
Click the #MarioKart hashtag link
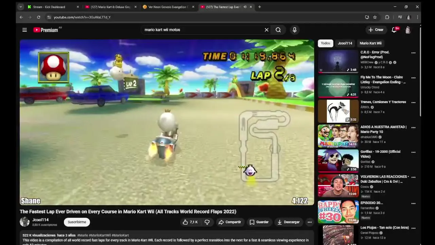click(120, 235)
